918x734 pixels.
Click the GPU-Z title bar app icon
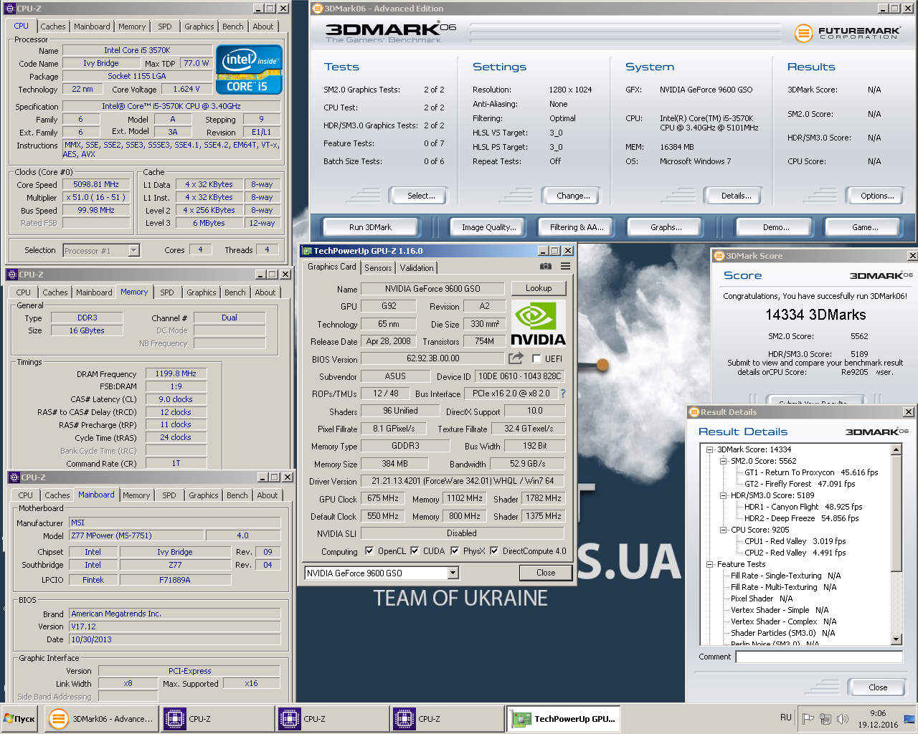(x=307, y=251)
